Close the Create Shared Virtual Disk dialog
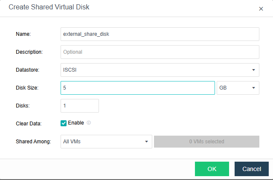This screenshot has width=273, height=180. pyautogui.click(x=261, y=9)
